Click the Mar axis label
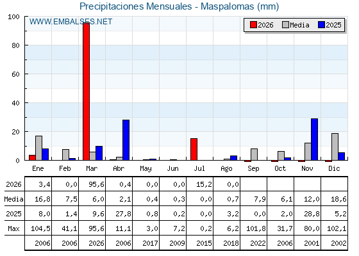This screenshot has height=256, width=359. pyautogui.click(x=92, y=168)
